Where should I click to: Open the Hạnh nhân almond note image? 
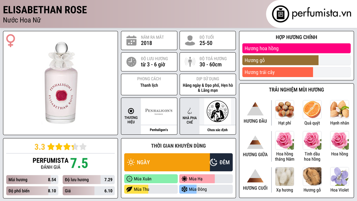(340, 110)
